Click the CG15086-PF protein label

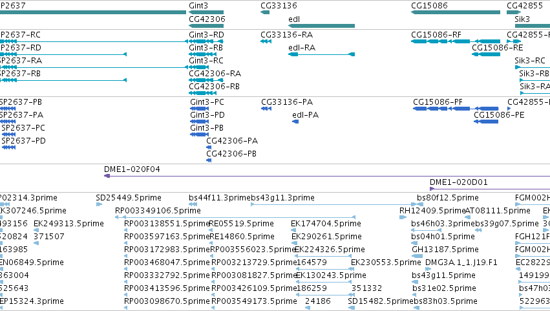click(438, 102)
